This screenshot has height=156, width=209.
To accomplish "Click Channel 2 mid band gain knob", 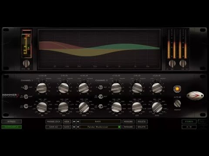I will [137, 88].
